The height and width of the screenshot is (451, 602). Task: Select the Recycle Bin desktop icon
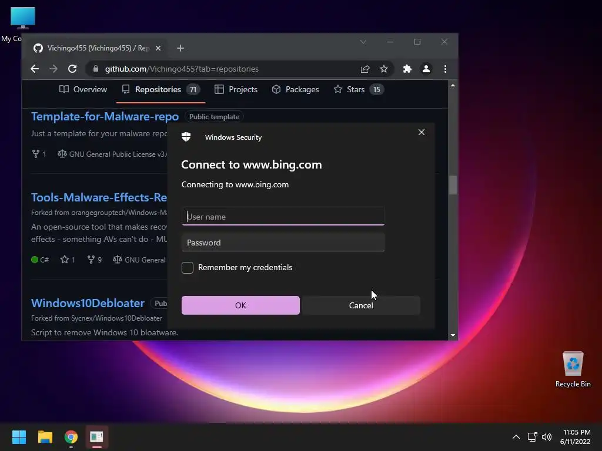point(573,369)
